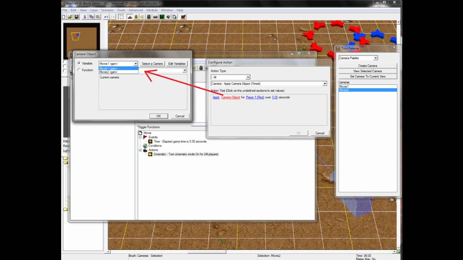This screenshot has width=463, height=260.
Task: Open the Sound Editor speaker icon
Action: [x=142, y=17]
